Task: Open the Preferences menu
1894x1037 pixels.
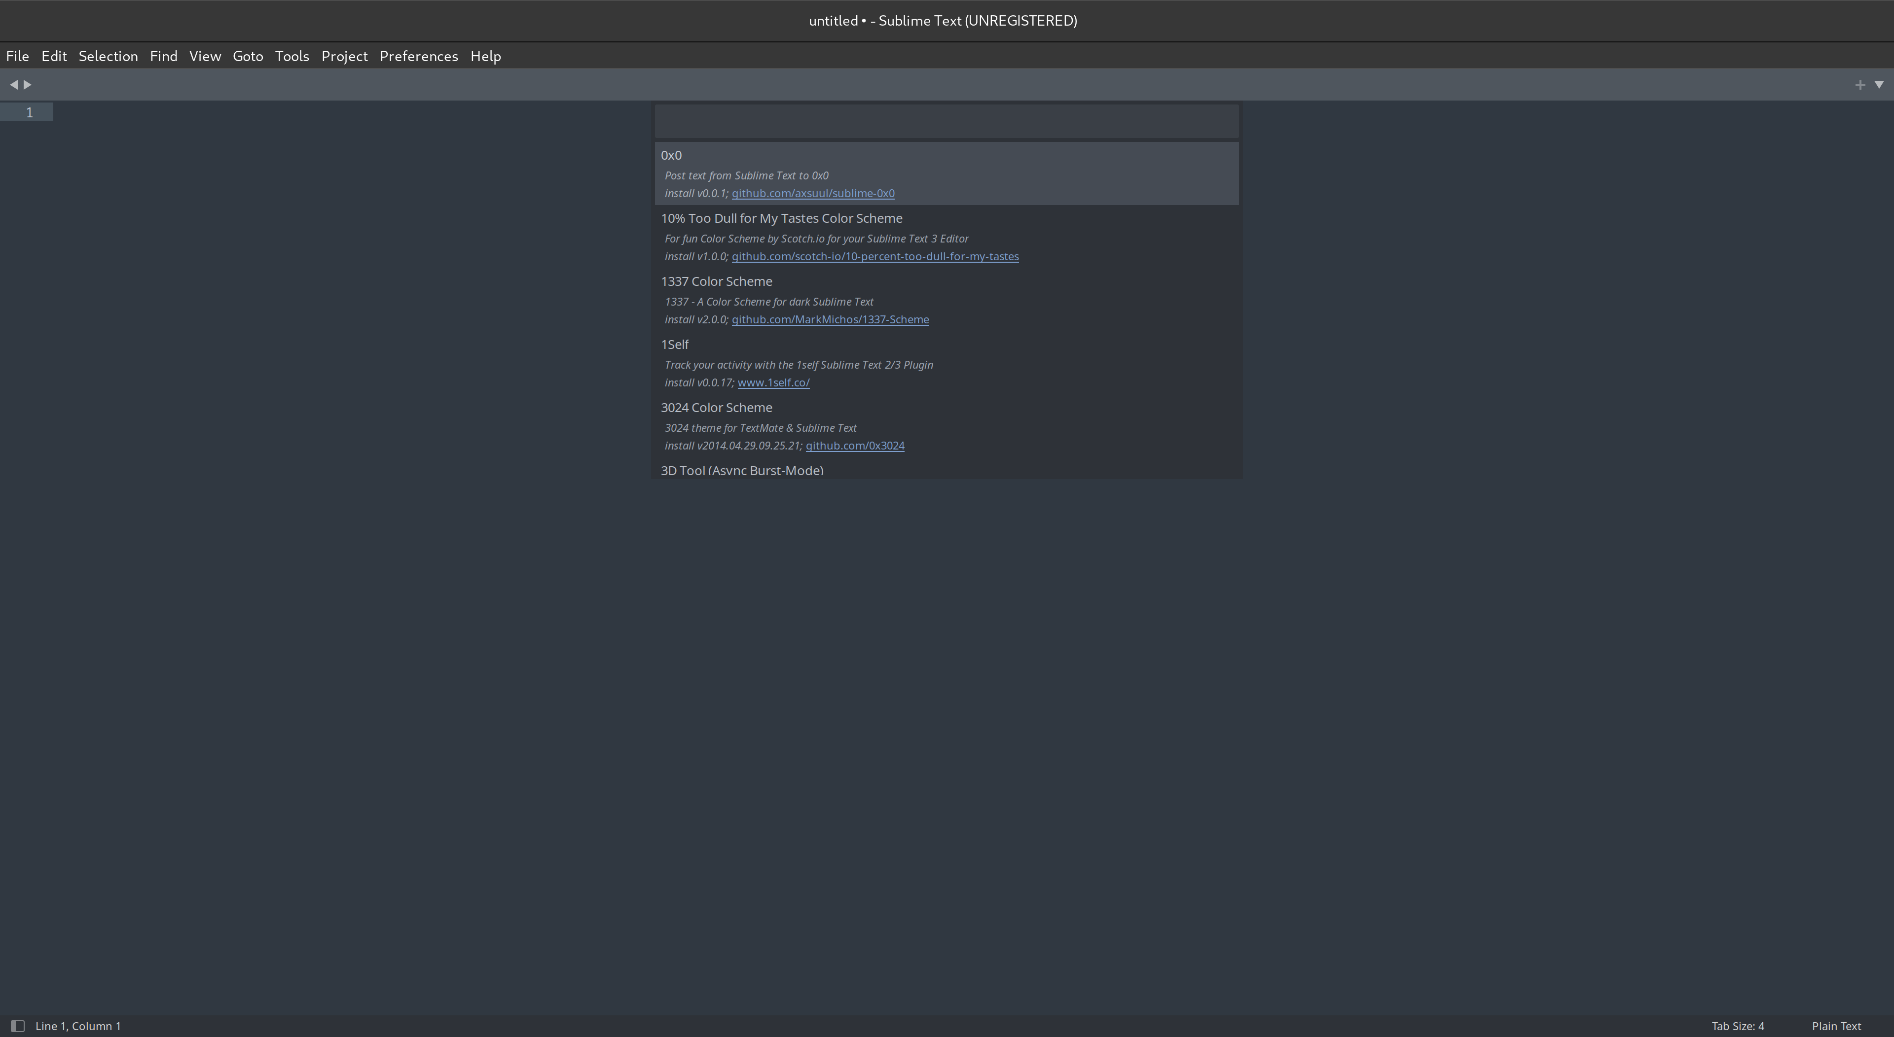Action: [x=418, y=55]
